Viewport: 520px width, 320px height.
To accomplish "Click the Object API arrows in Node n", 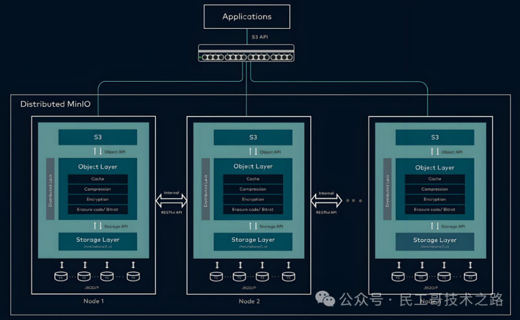I will pyautogui.click(x=435, y=151).
